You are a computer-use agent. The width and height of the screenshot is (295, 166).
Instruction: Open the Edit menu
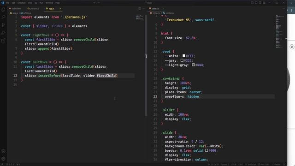13,3
